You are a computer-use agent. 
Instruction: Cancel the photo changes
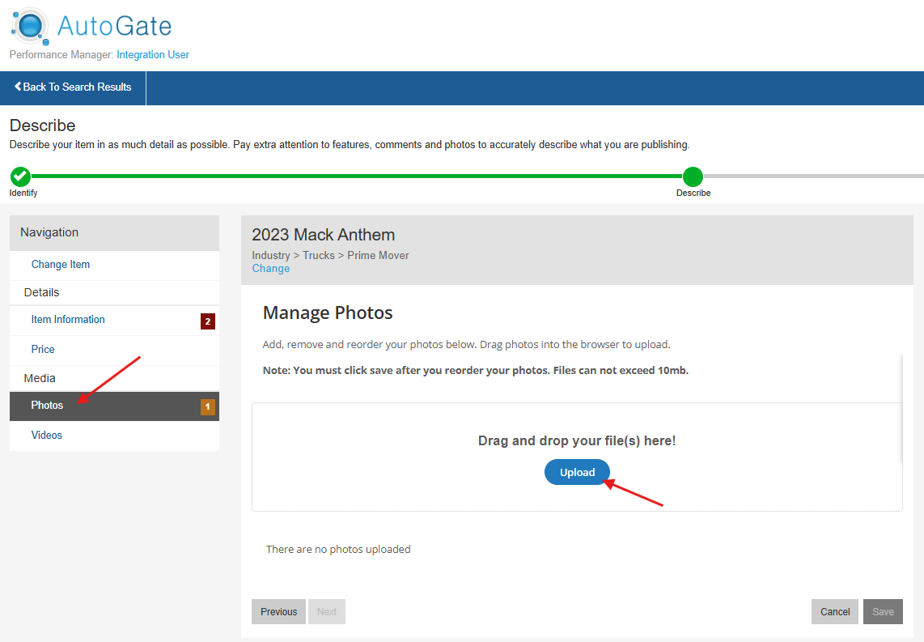[834, 612]
